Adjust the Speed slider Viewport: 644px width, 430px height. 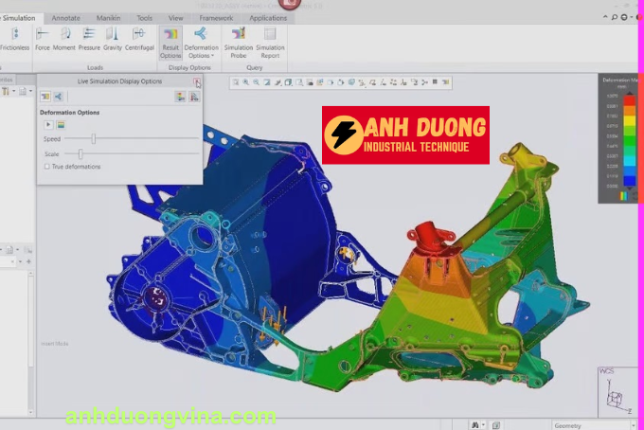click(93, 139)
